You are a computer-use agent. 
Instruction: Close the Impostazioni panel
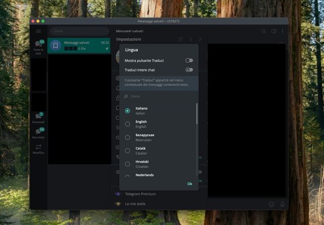click(200, 39)
